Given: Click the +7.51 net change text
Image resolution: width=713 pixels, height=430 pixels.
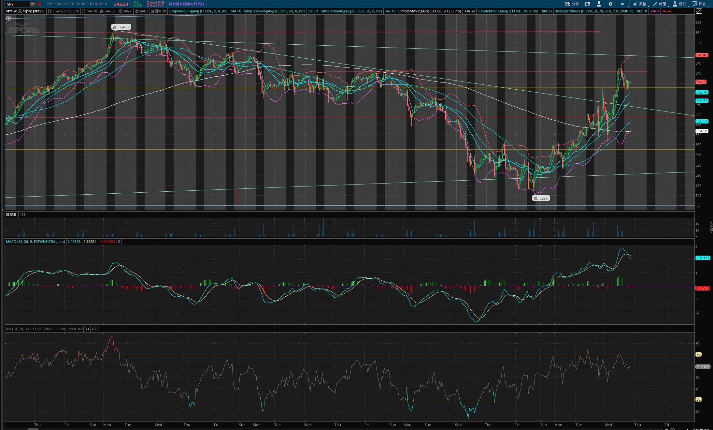Looking at the screenshot, I should (x=136, y=3).
